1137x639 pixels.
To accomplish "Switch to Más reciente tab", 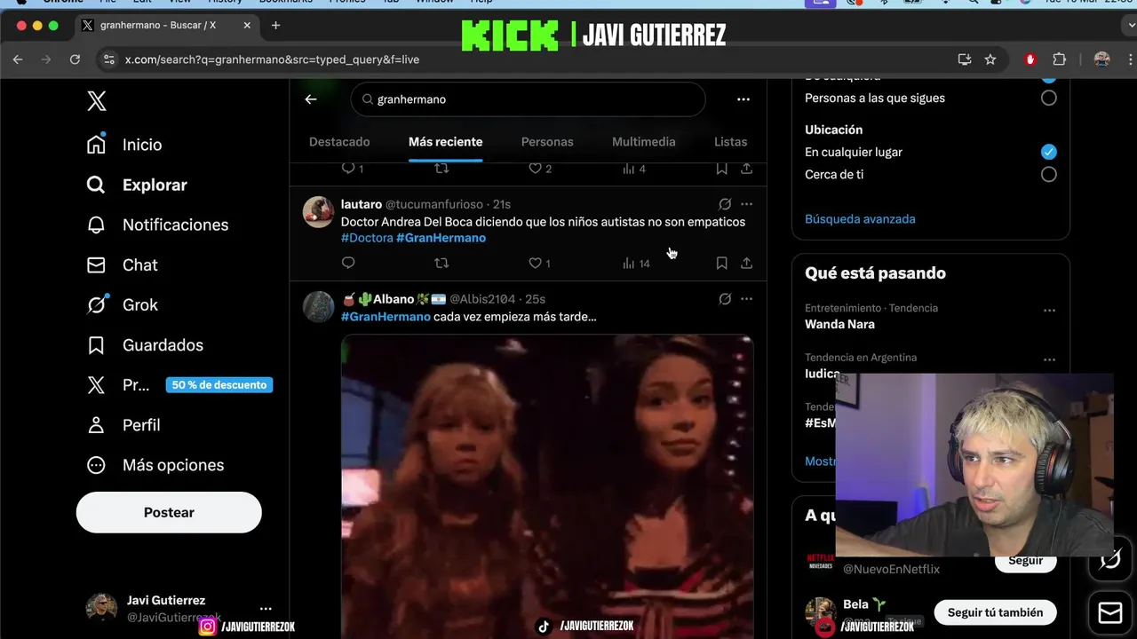I will click(446, 142).
